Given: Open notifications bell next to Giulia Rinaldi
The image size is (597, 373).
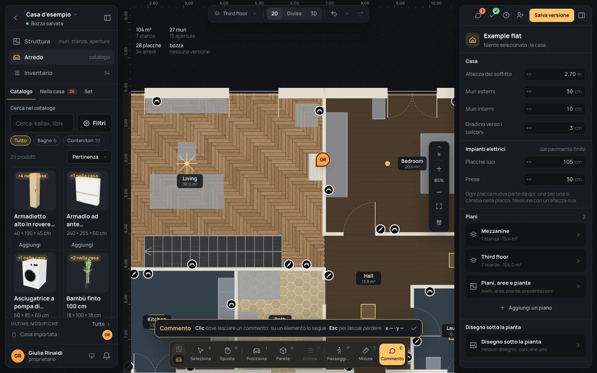Looking at the screenshot, I should coord(107,356).
